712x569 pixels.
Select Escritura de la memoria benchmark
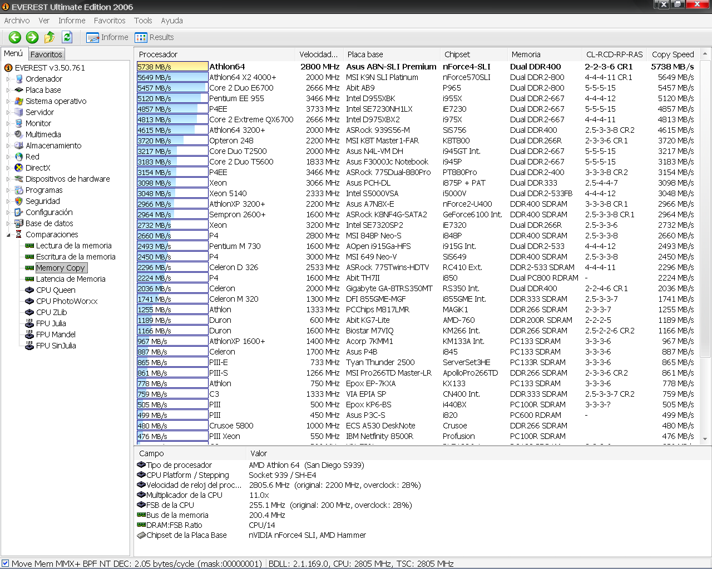(76, 257)
